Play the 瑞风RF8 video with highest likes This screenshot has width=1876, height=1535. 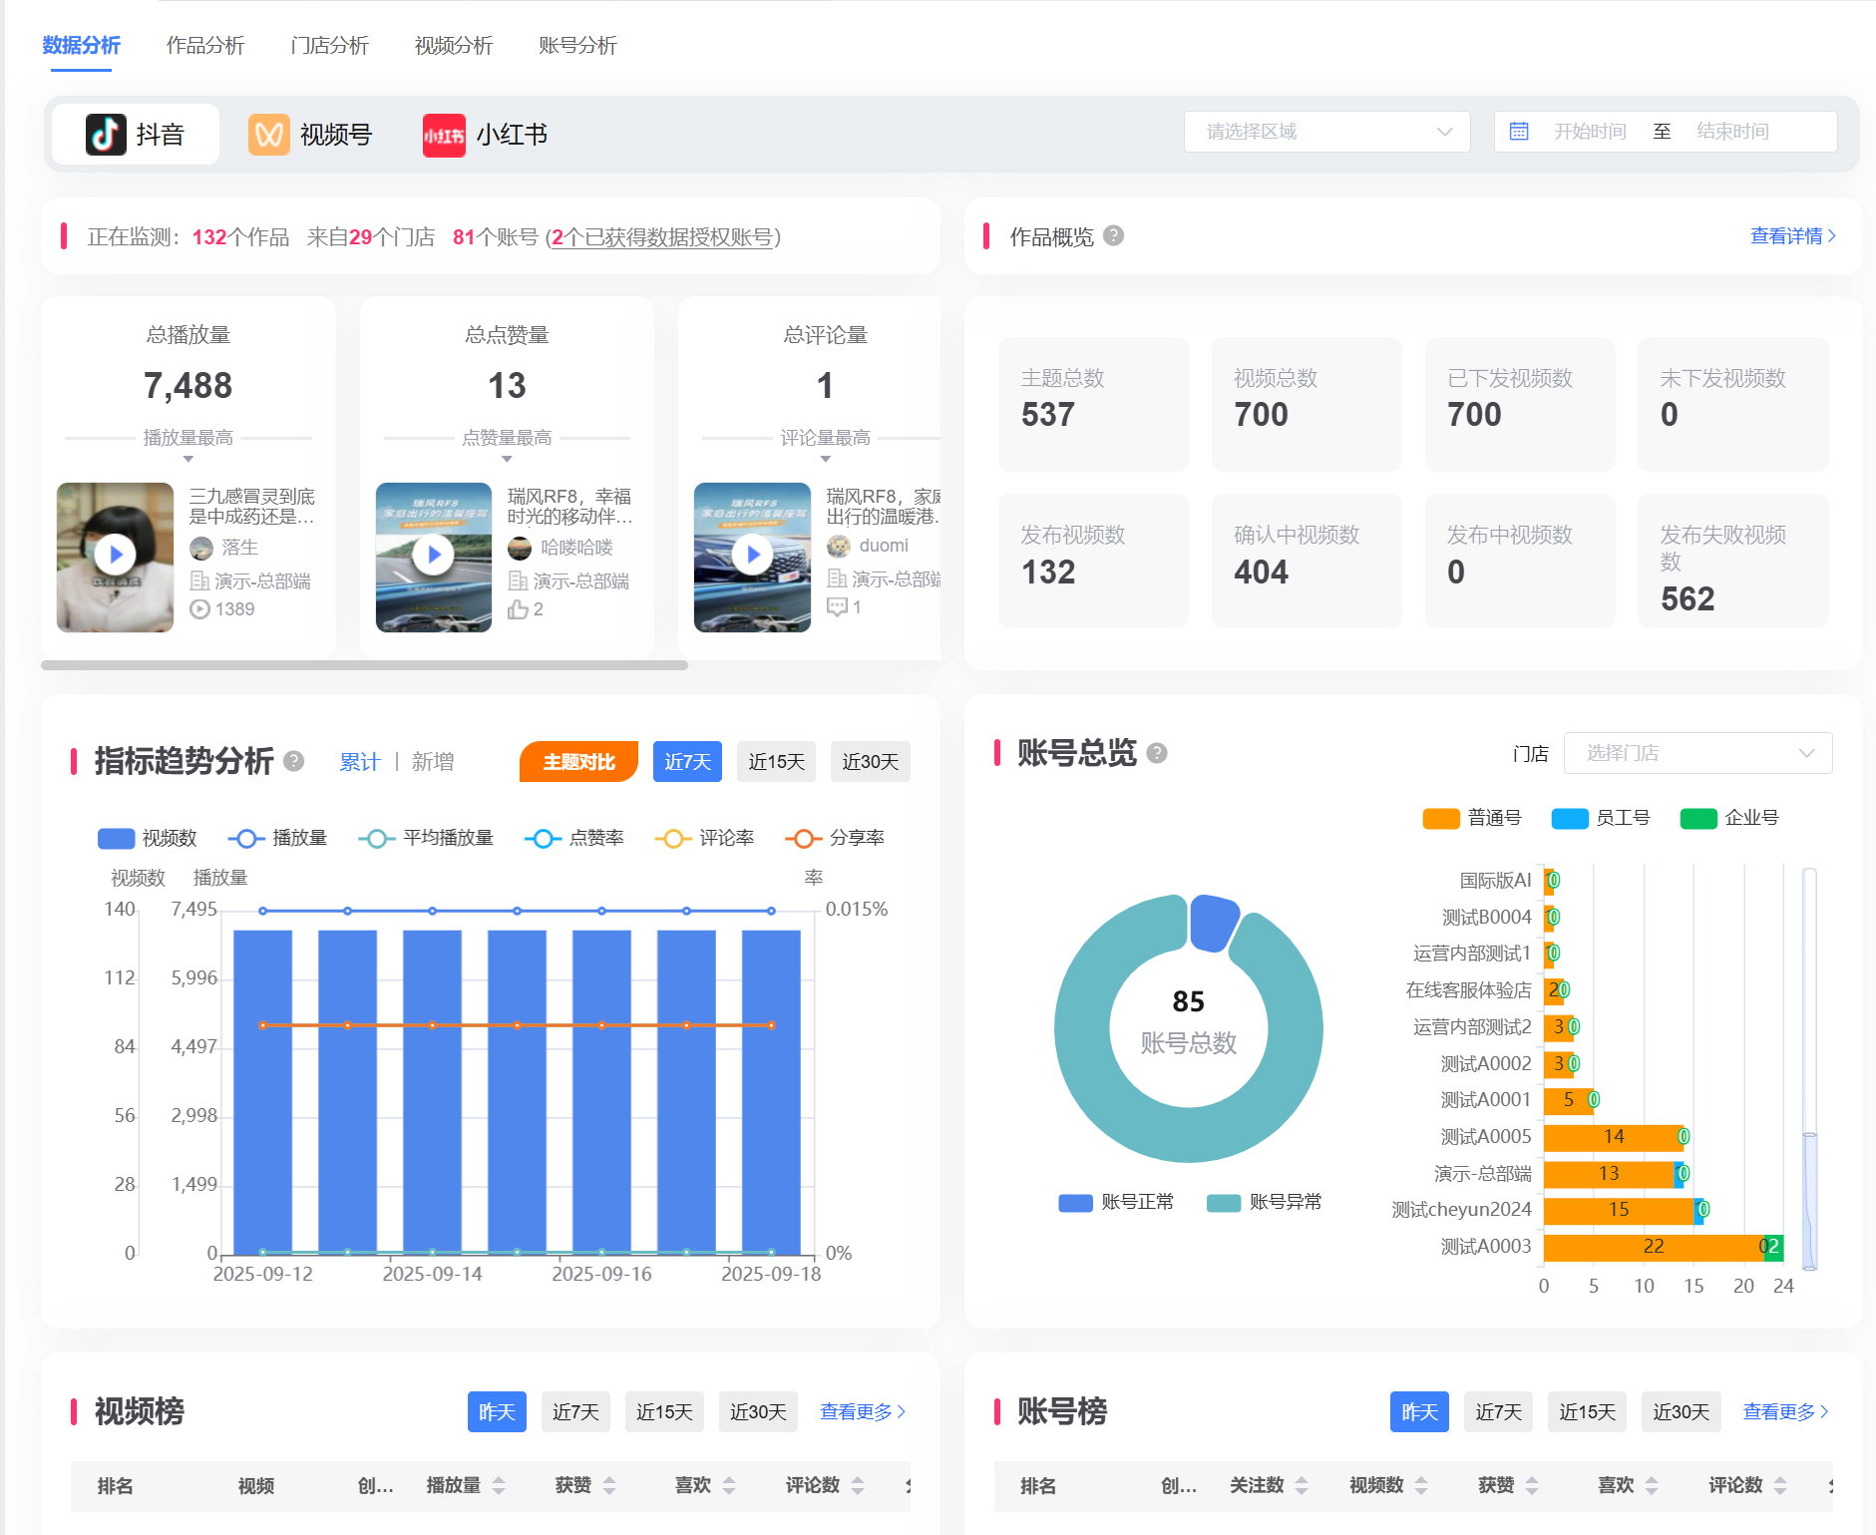[x=433, y=555]
